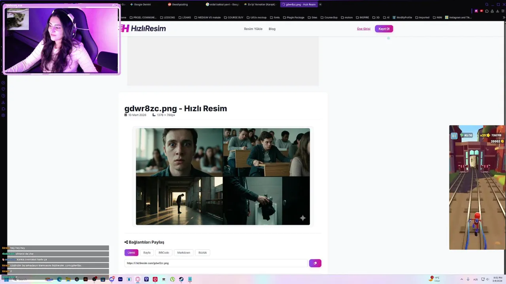Screen dimensions: 506x284
Task: Expand the bookmarks bar overflow chevron
Action: point(504,17)
